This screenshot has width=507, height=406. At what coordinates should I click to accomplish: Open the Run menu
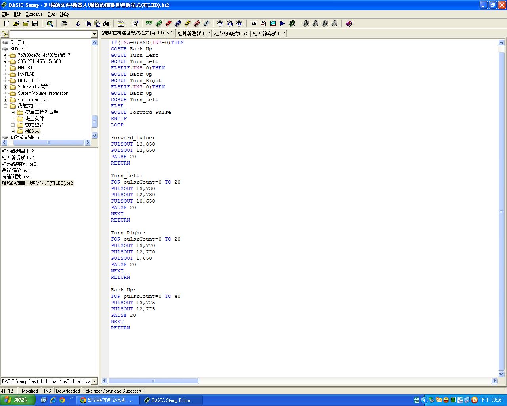(x=51, y=14)
